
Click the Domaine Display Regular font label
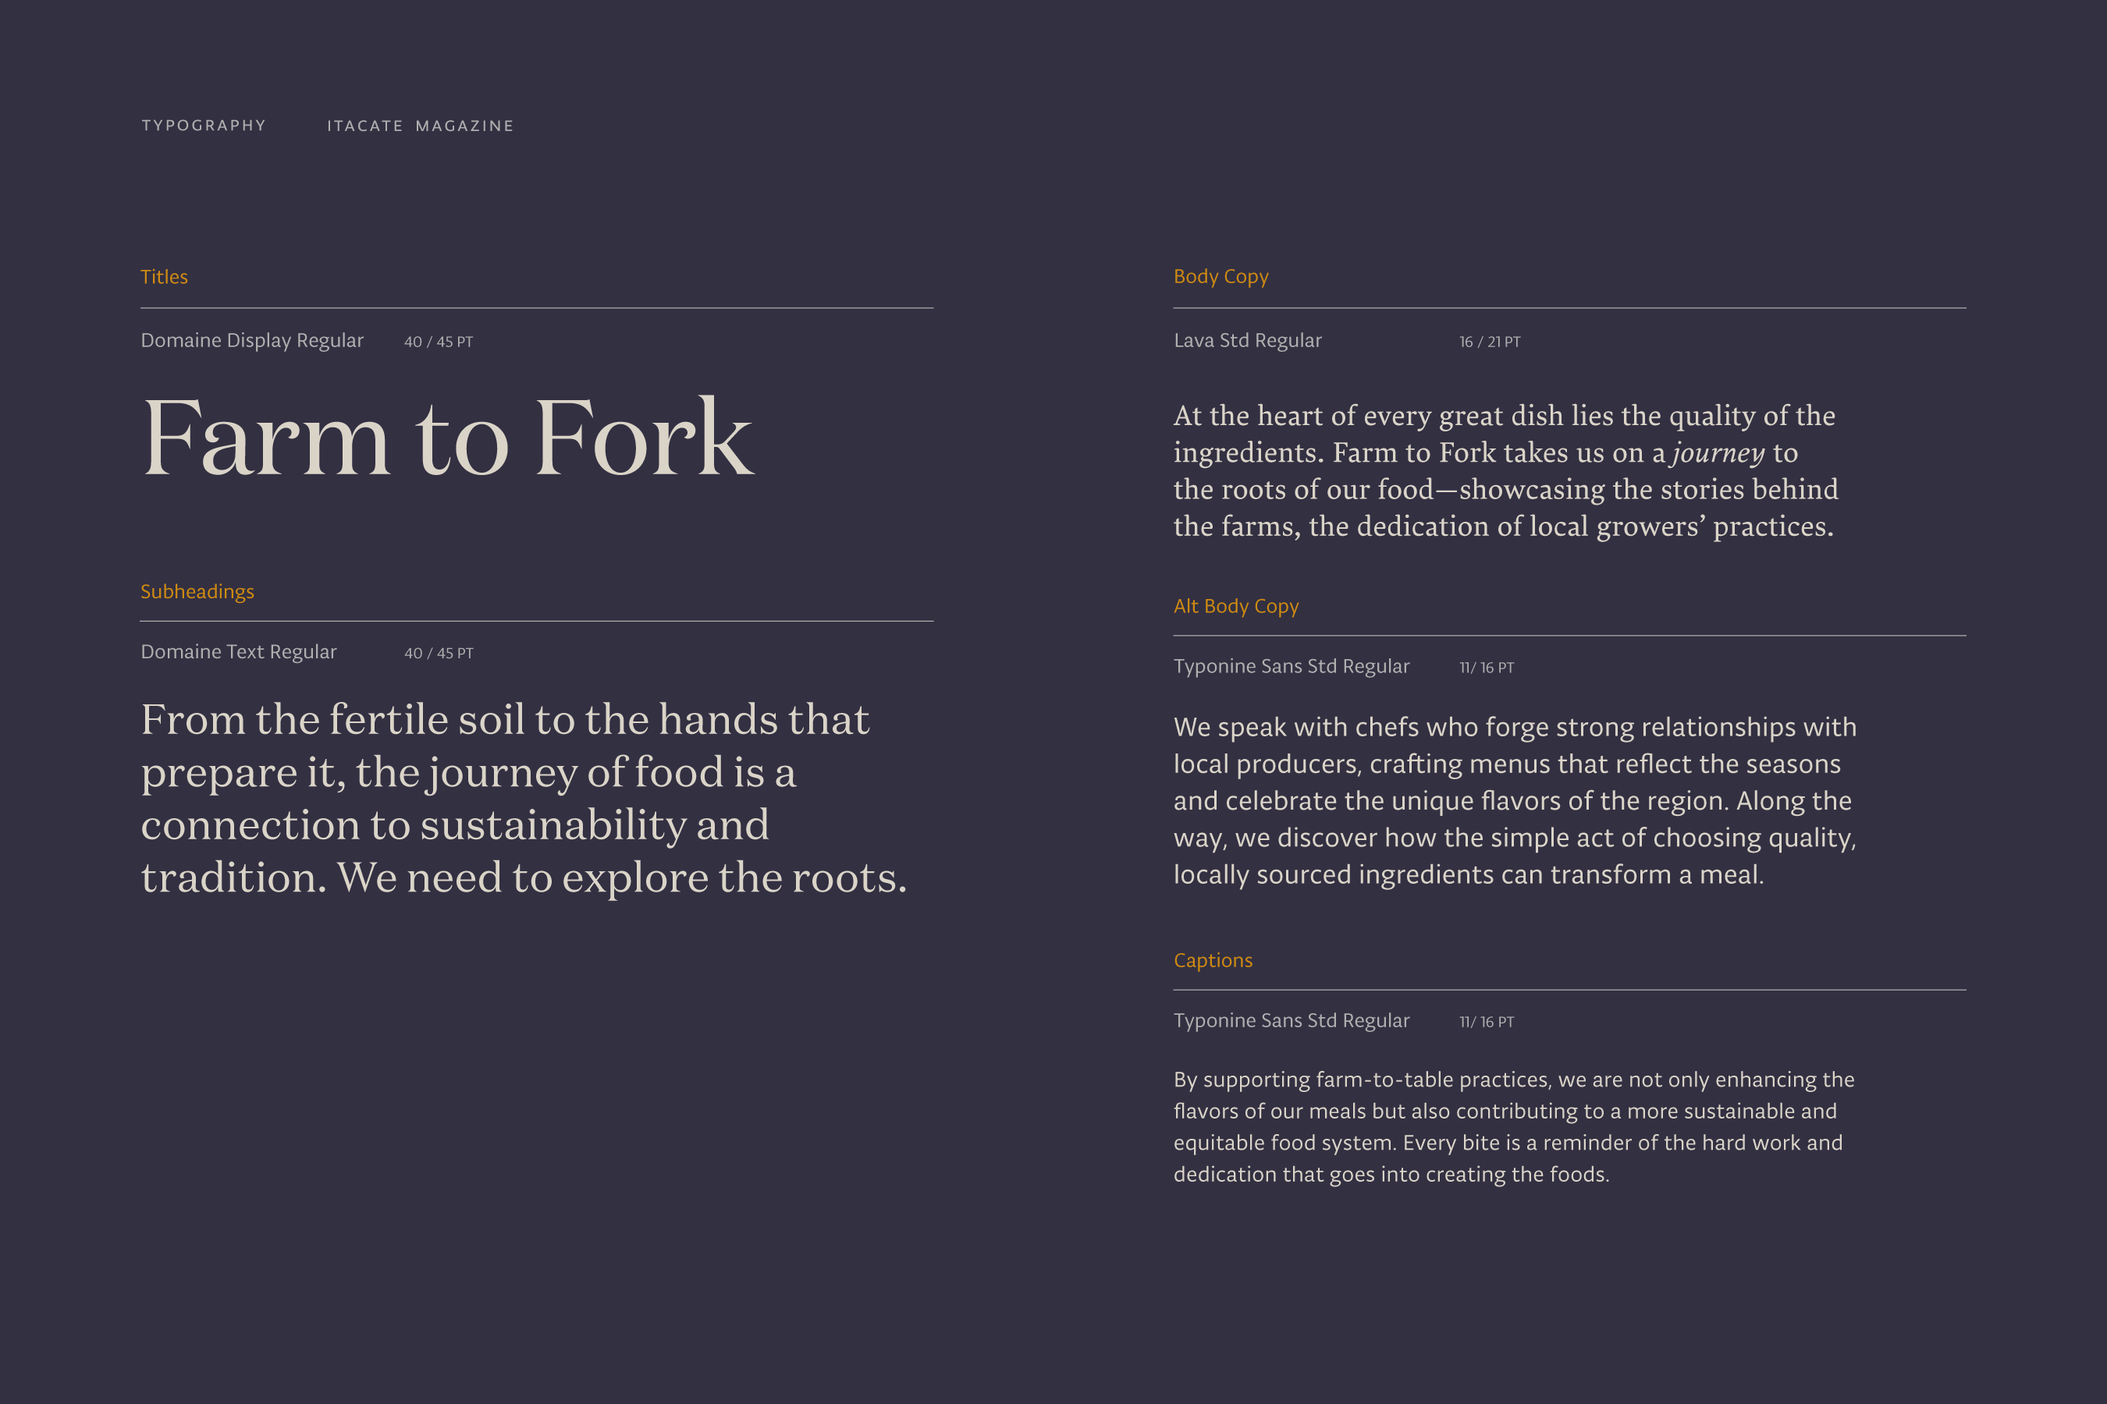point(252,340)
